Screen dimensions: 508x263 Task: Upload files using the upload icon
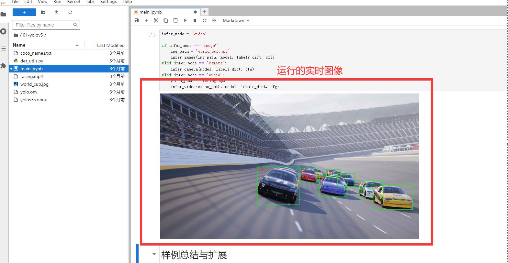pos(57,12)
